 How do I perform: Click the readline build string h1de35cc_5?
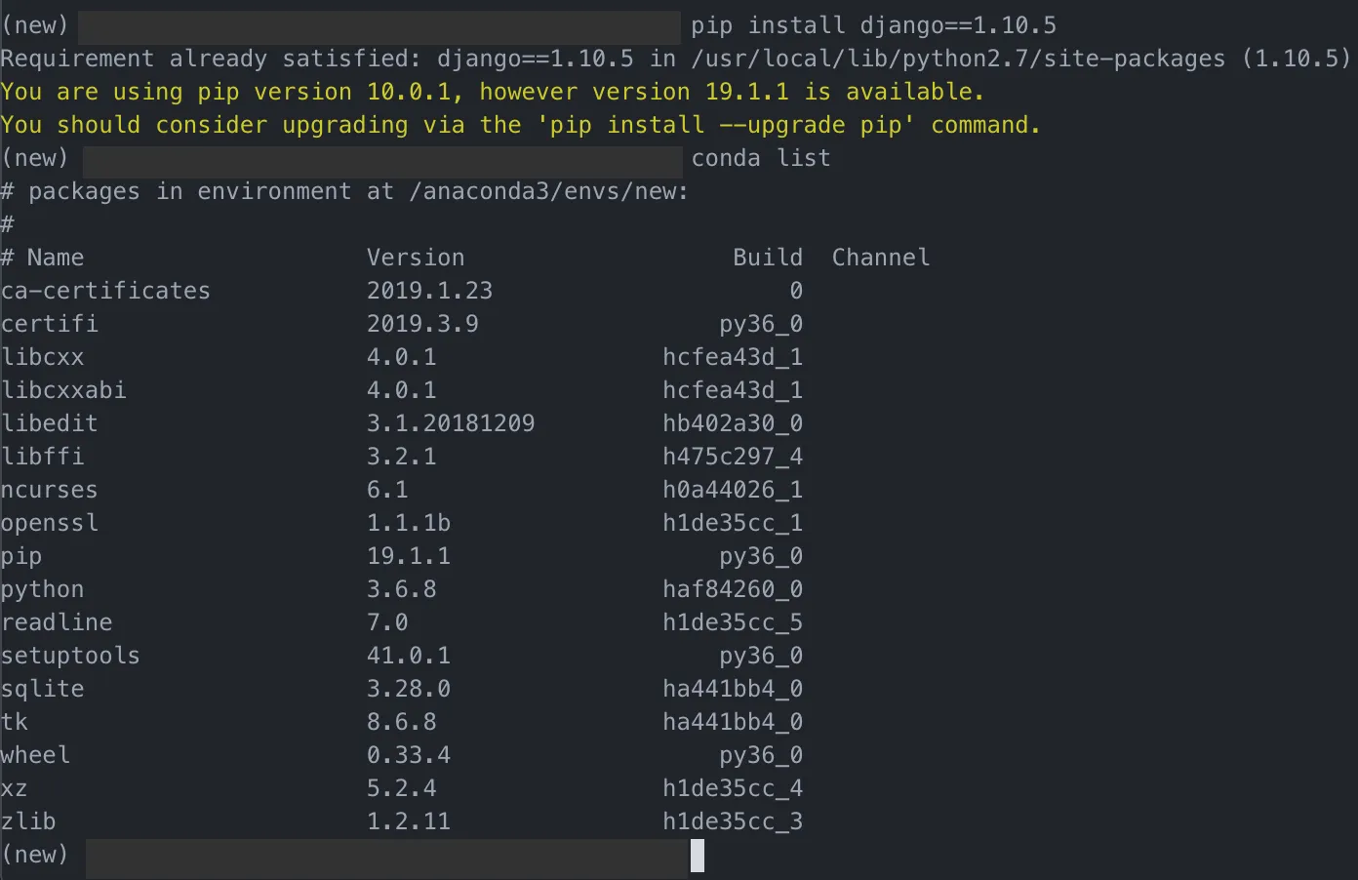click(x=733, y=622)
